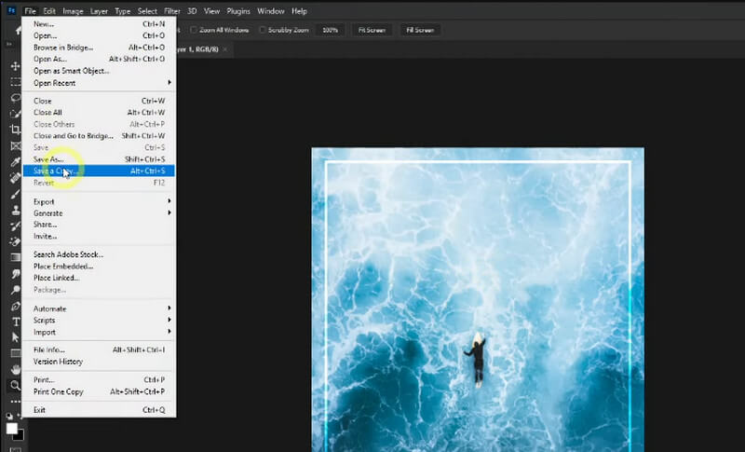Toggle the Scrubby Zoom checkbox
The width and height of the screenshot is (745, 452).
pos(263,30)
